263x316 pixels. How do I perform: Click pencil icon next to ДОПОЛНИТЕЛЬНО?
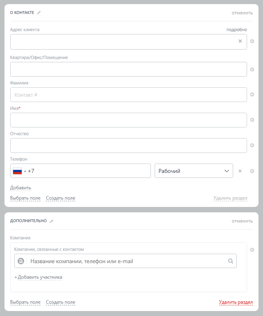(x=52, y=221)
